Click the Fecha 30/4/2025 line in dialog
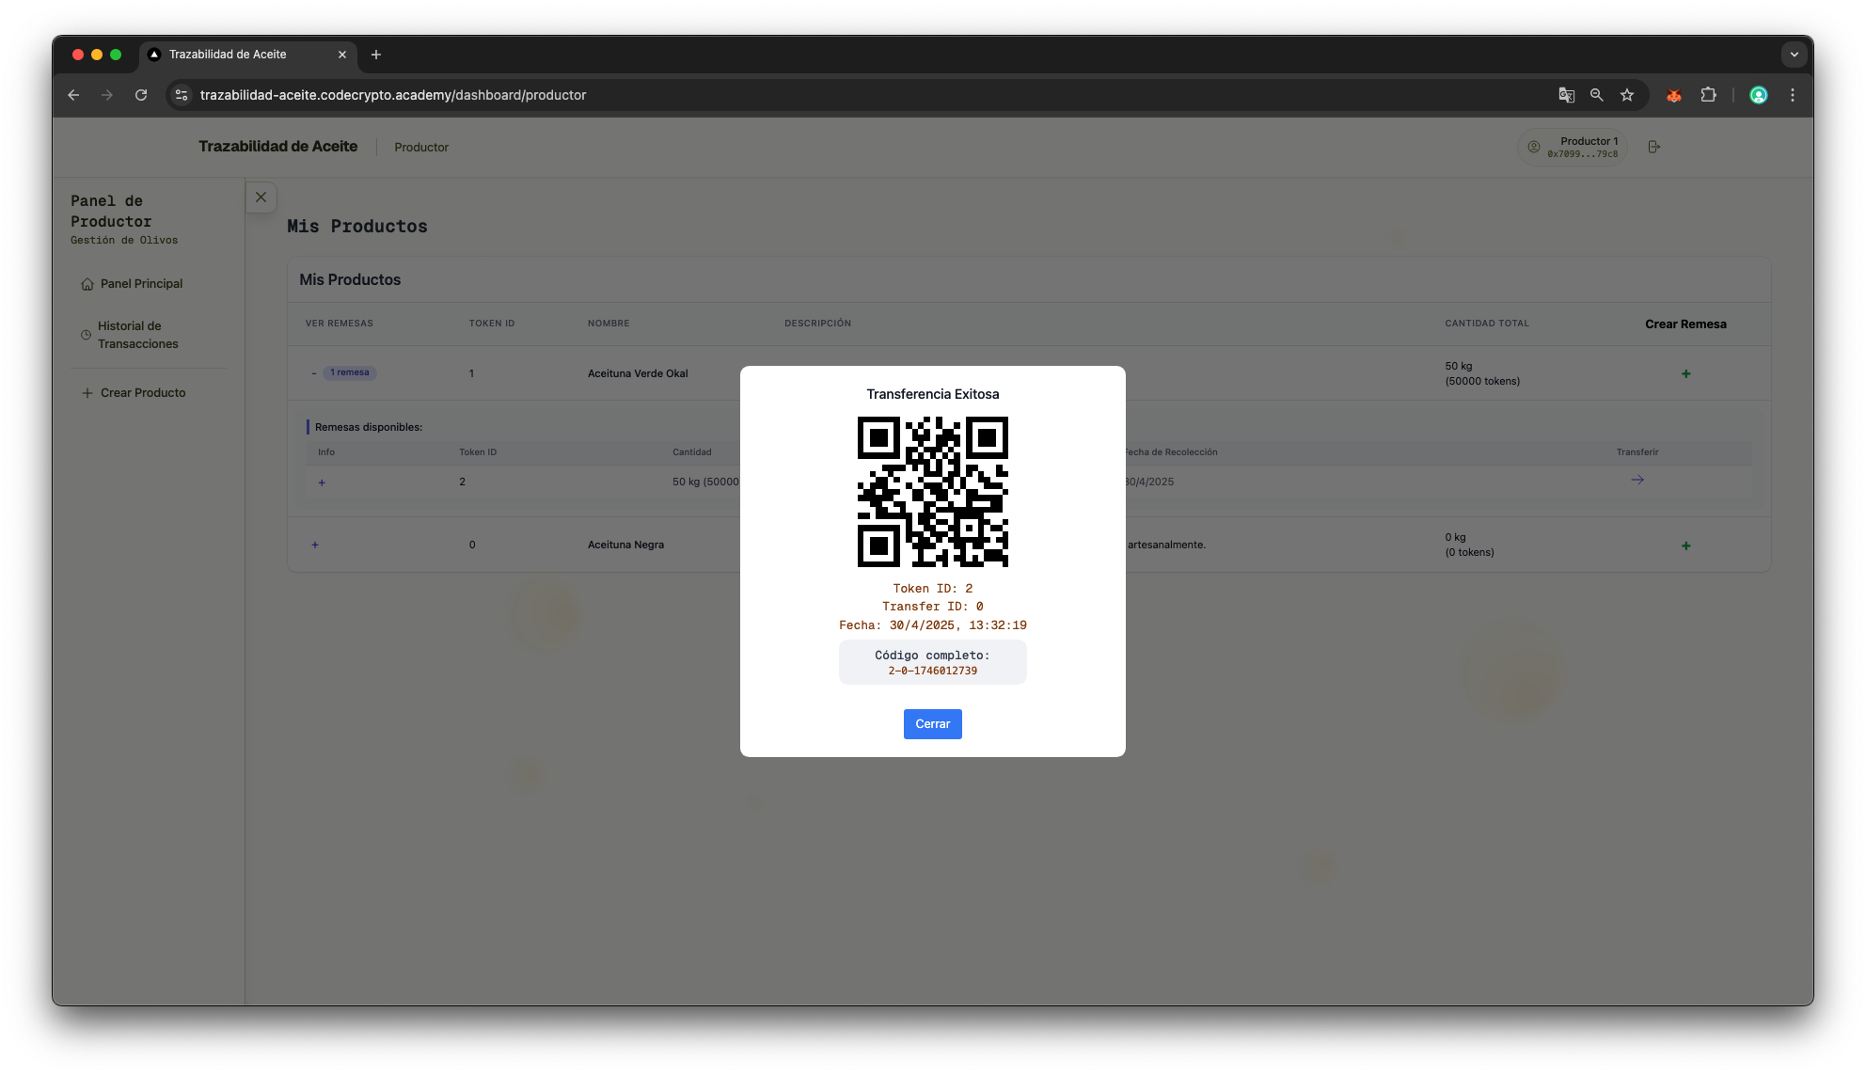Viewport: 1866px width, 1075px height. [x=932, y=625]
